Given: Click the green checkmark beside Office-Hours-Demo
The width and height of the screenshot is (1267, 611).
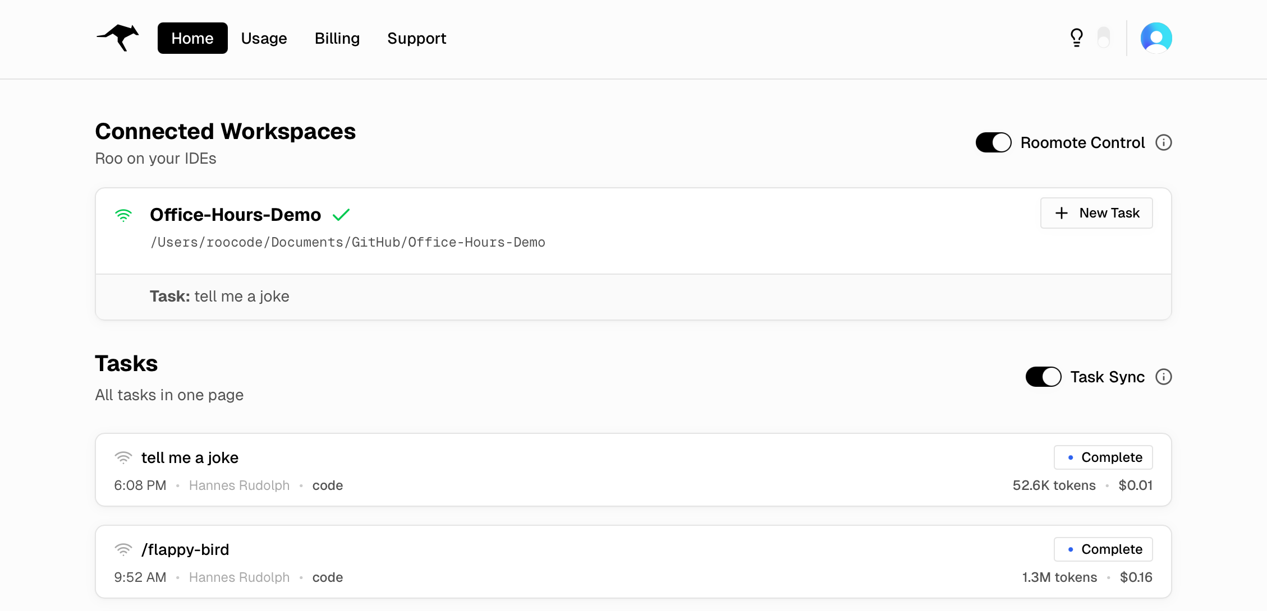Looking at the screenshot, I should pos(341,214).
